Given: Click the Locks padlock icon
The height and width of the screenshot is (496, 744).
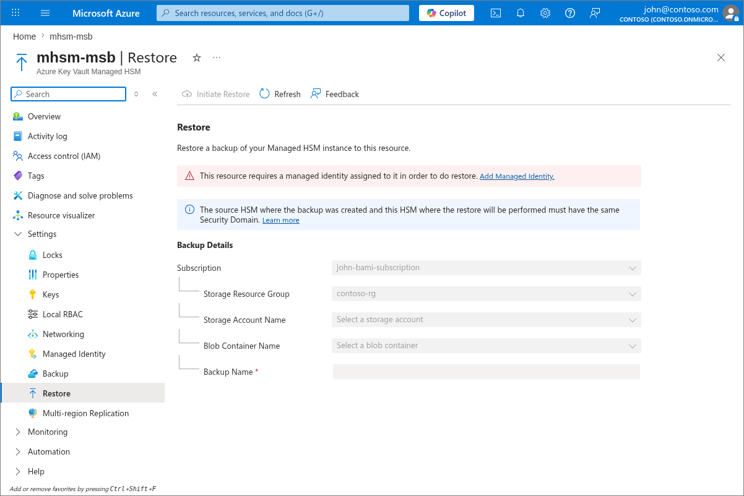Looking at the screenshot, I should pos(33,255).
